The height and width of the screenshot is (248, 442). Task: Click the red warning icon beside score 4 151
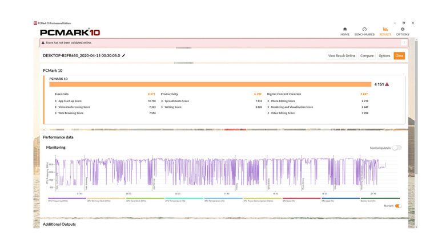(387, 84)
